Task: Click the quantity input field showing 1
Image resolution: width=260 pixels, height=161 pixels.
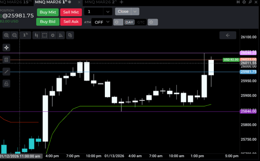Action: pyautogui.click(x=94, y=12)
